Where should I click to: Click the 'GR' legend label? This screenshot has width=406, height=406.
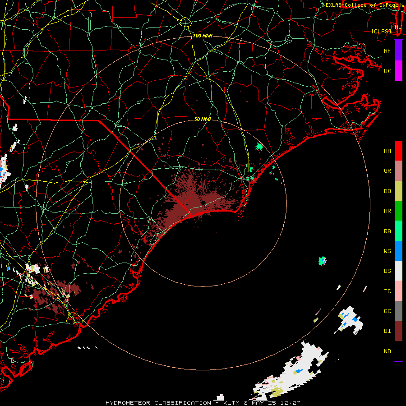click(x=387, y=171)
